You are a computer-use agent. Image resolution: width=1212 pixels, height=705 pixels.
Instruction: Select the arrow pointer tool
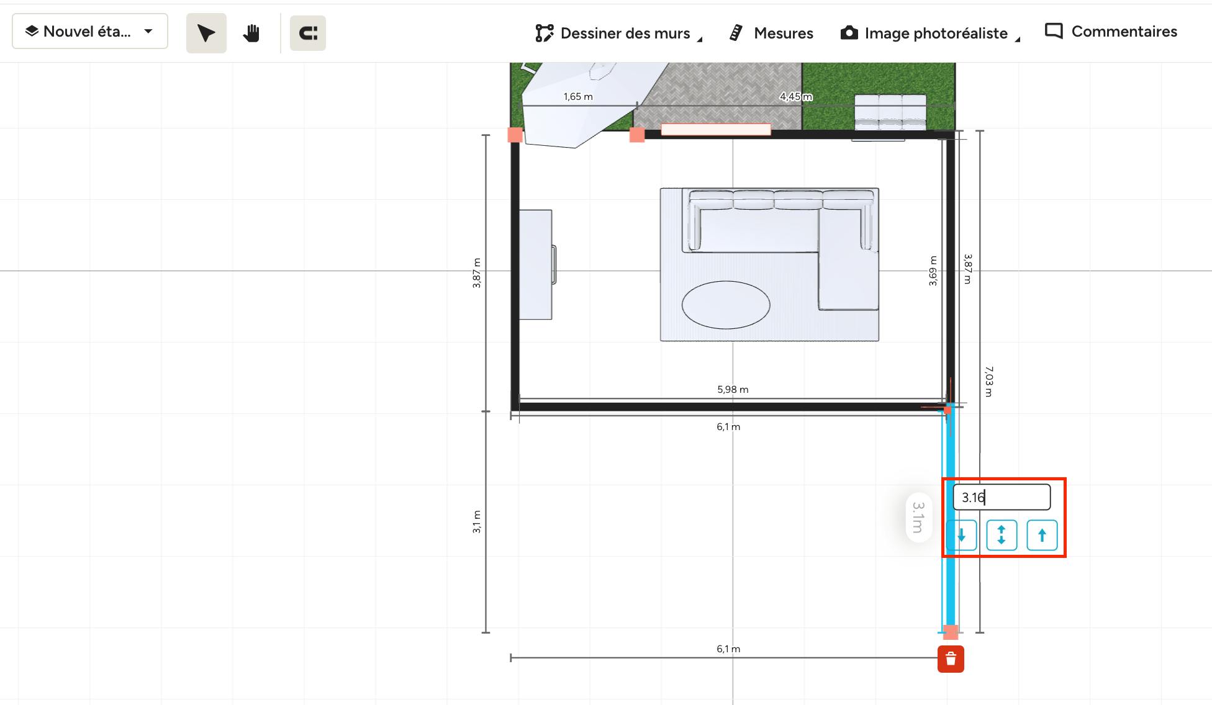pos(206,33)
